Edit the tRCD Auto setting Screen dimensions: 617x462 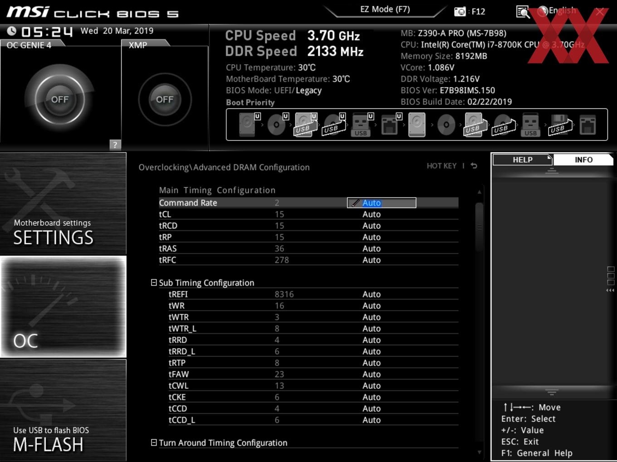372,226
